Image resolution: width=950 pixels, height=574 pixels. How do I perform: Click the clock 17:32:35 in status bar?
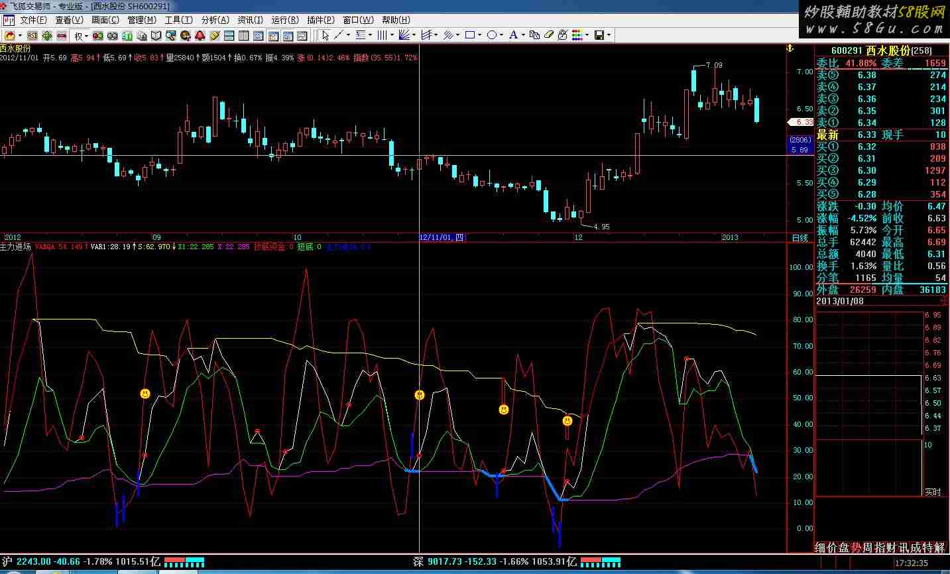(911, 563)
